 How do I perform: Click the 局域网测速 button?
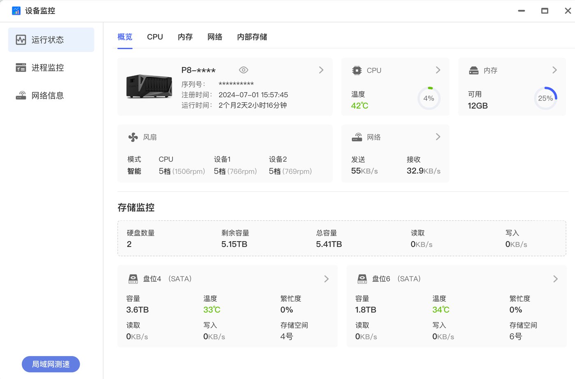point(51,364)
